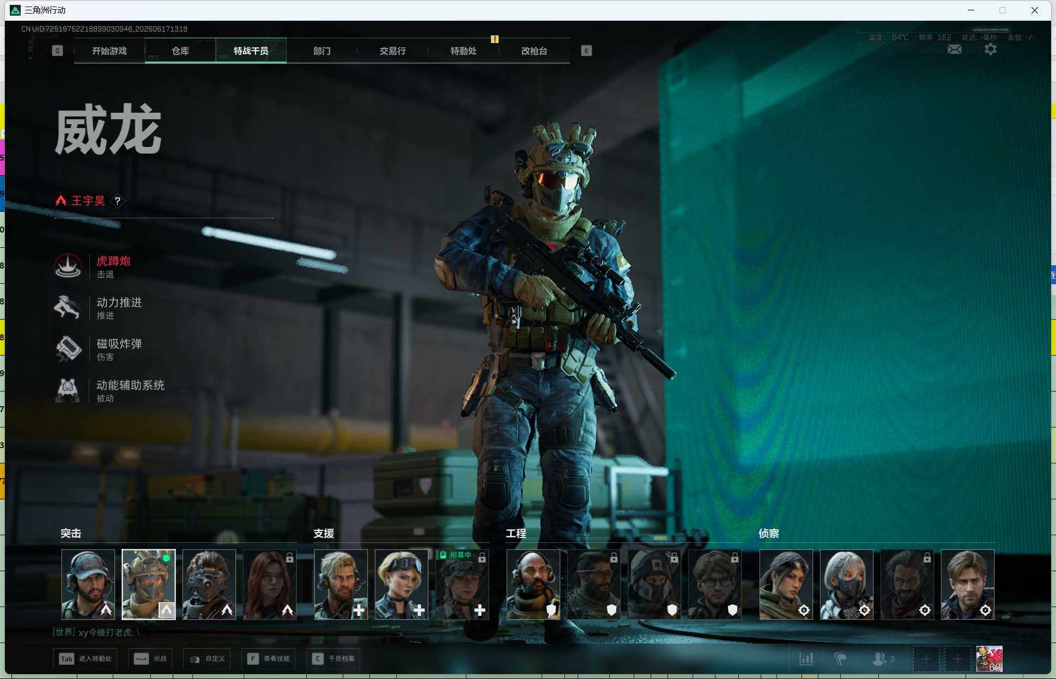This screenshot has width=1056, height=679.
Task: Select the first 突击 operator with cap
Action: [88, 584]
